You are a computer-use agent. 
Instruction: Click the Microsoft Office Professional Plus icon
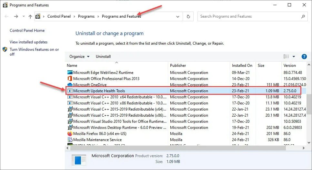[70, 79]
